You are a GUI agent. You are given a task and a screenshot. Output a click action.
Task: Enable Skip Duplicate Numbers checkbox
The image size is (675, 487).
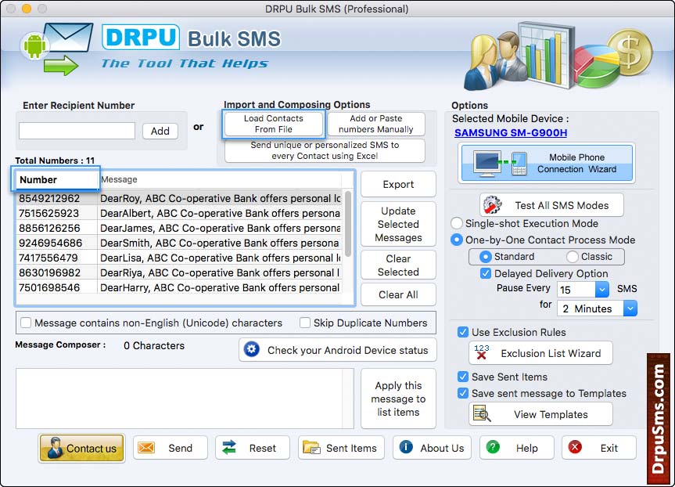[305, 323]
